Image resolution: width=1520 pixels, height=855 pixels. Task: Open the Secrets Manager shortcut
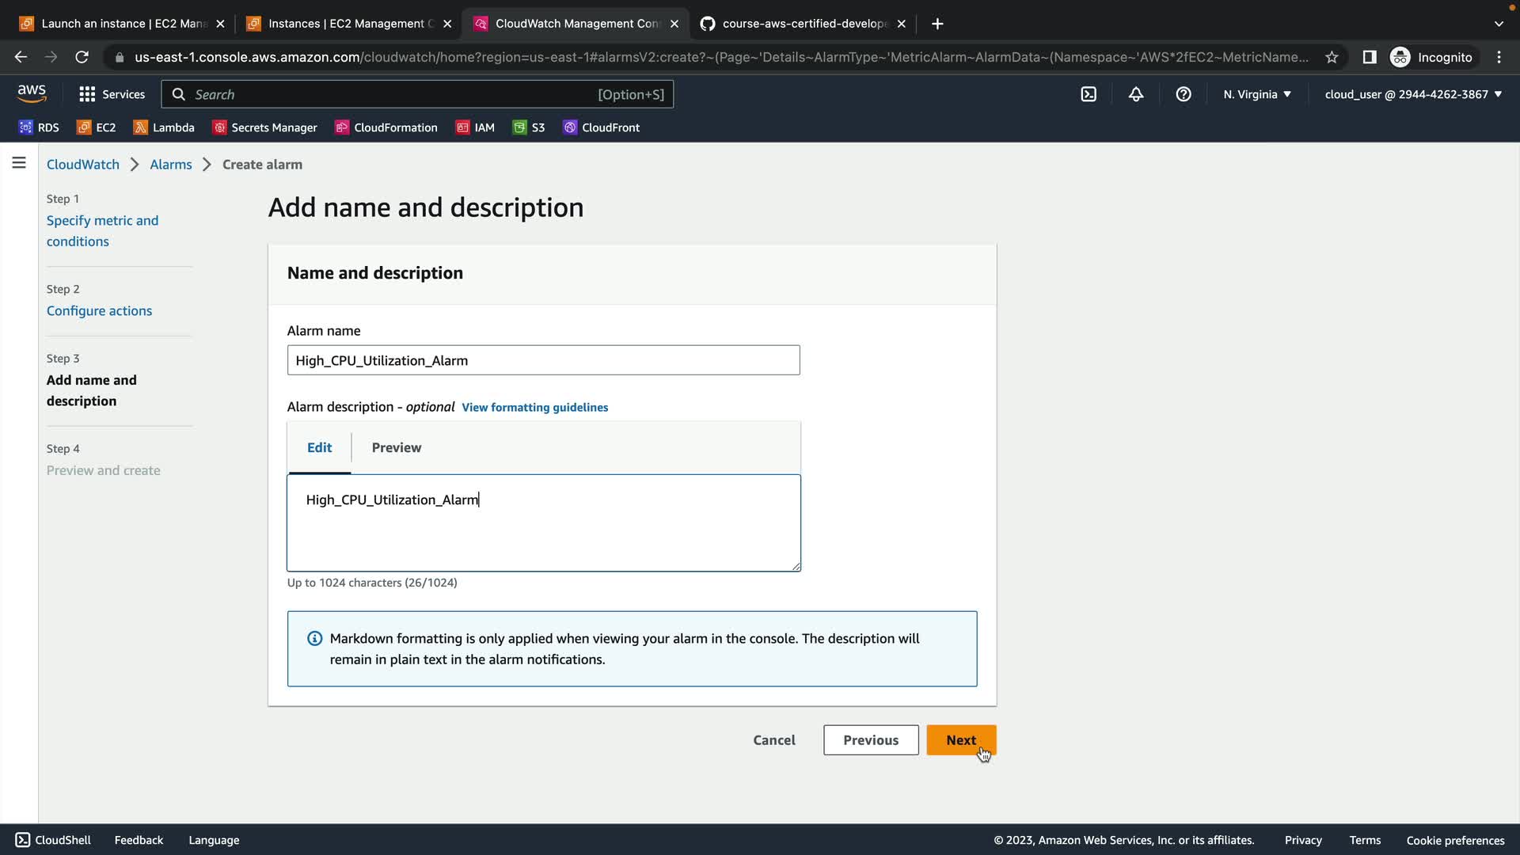265,127
